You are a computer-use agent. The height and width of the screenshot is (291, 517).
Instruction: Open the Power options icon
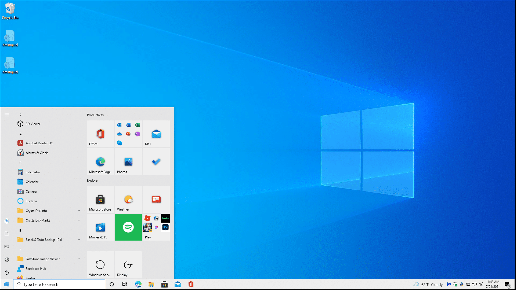coord(7,272)
